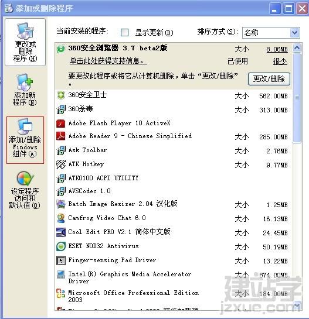Image resolution: width=309 pixels, height=319 pixels.
Task: Click the 313.00MB size value
Action: [273, 110]
